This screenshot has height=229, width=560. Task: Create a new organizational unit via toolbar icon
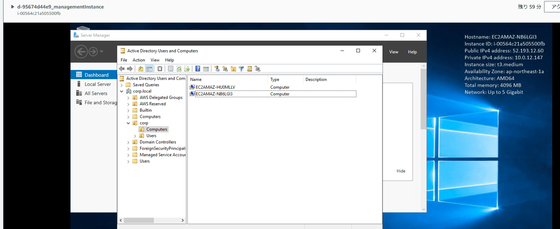click(x=233, y=69)
